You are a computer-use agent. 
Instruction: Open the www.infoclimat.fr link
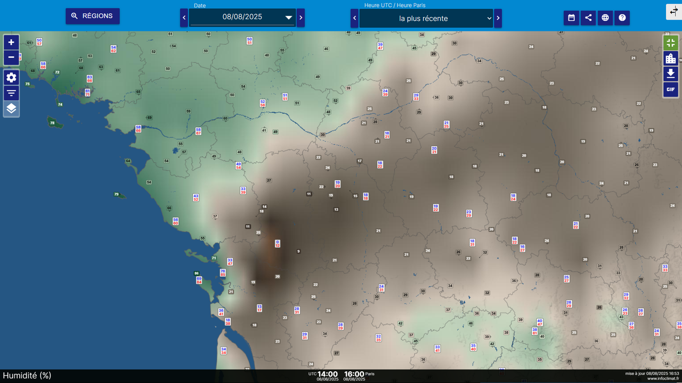pos(663,379)
